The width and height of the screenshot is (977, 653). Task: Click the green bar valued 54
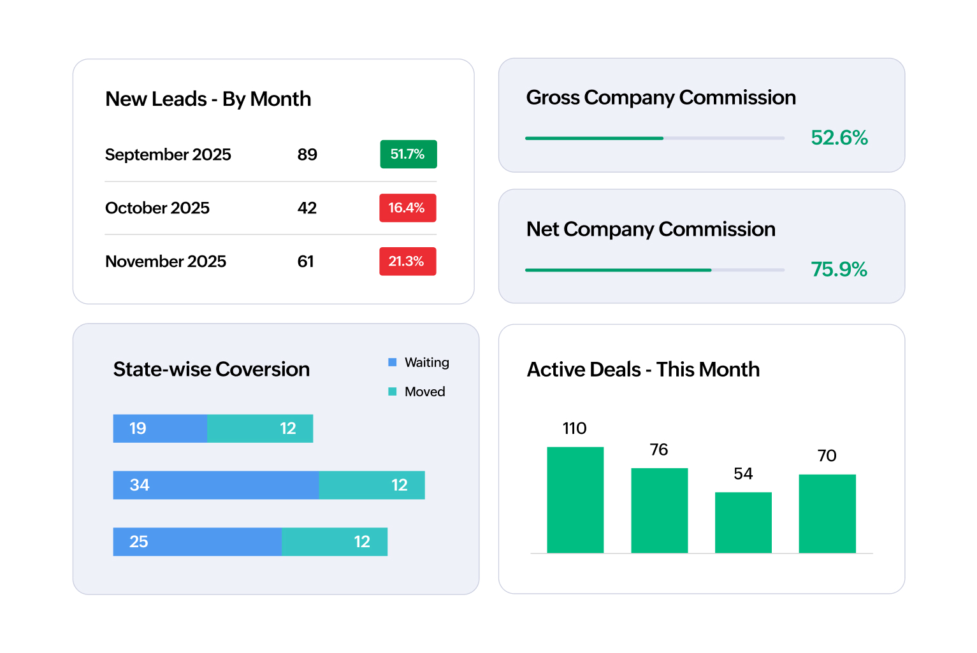tap(744, 523)
